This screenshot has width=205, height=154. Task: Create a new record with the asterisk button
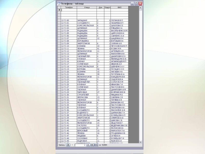point(96,145)
